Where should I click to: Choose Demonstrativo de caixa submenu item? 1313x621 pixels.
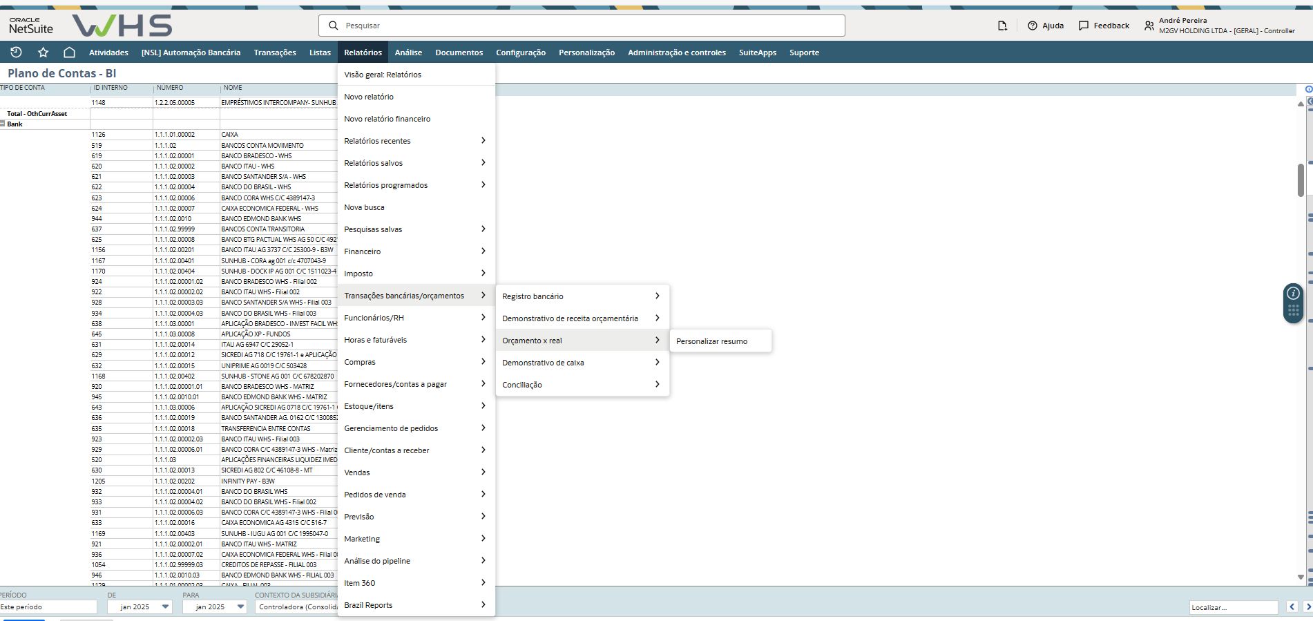coord(543,363)
